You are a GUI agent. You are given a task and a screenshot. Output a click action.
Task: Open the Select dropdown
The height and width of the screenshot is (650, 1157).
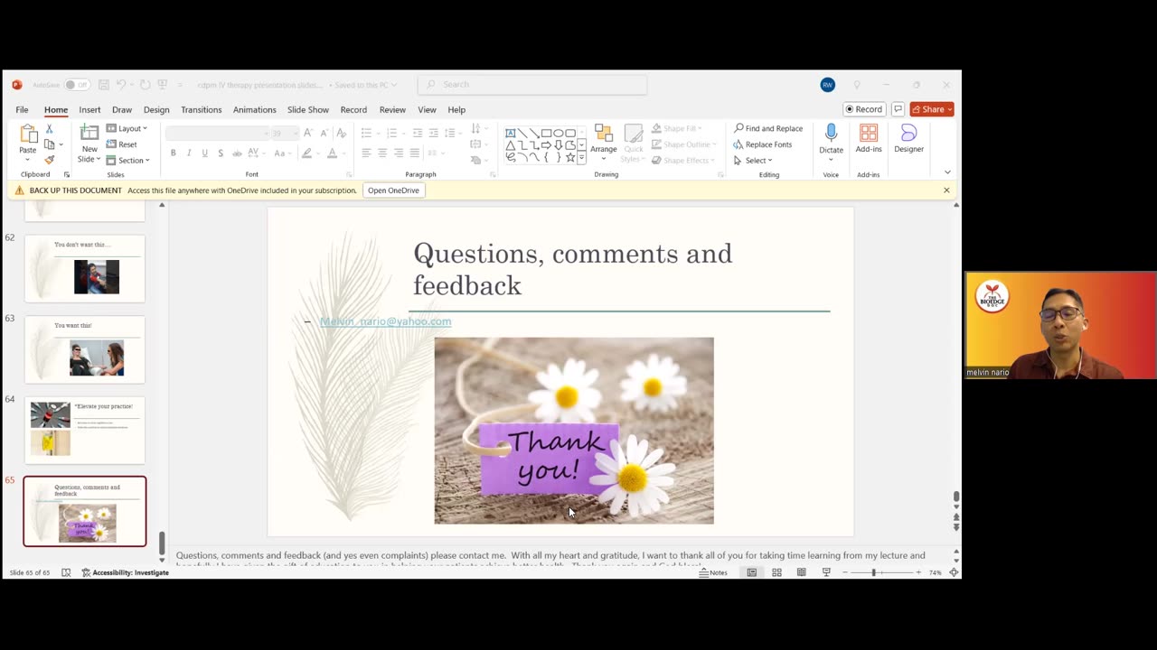(x=753, y=161)
